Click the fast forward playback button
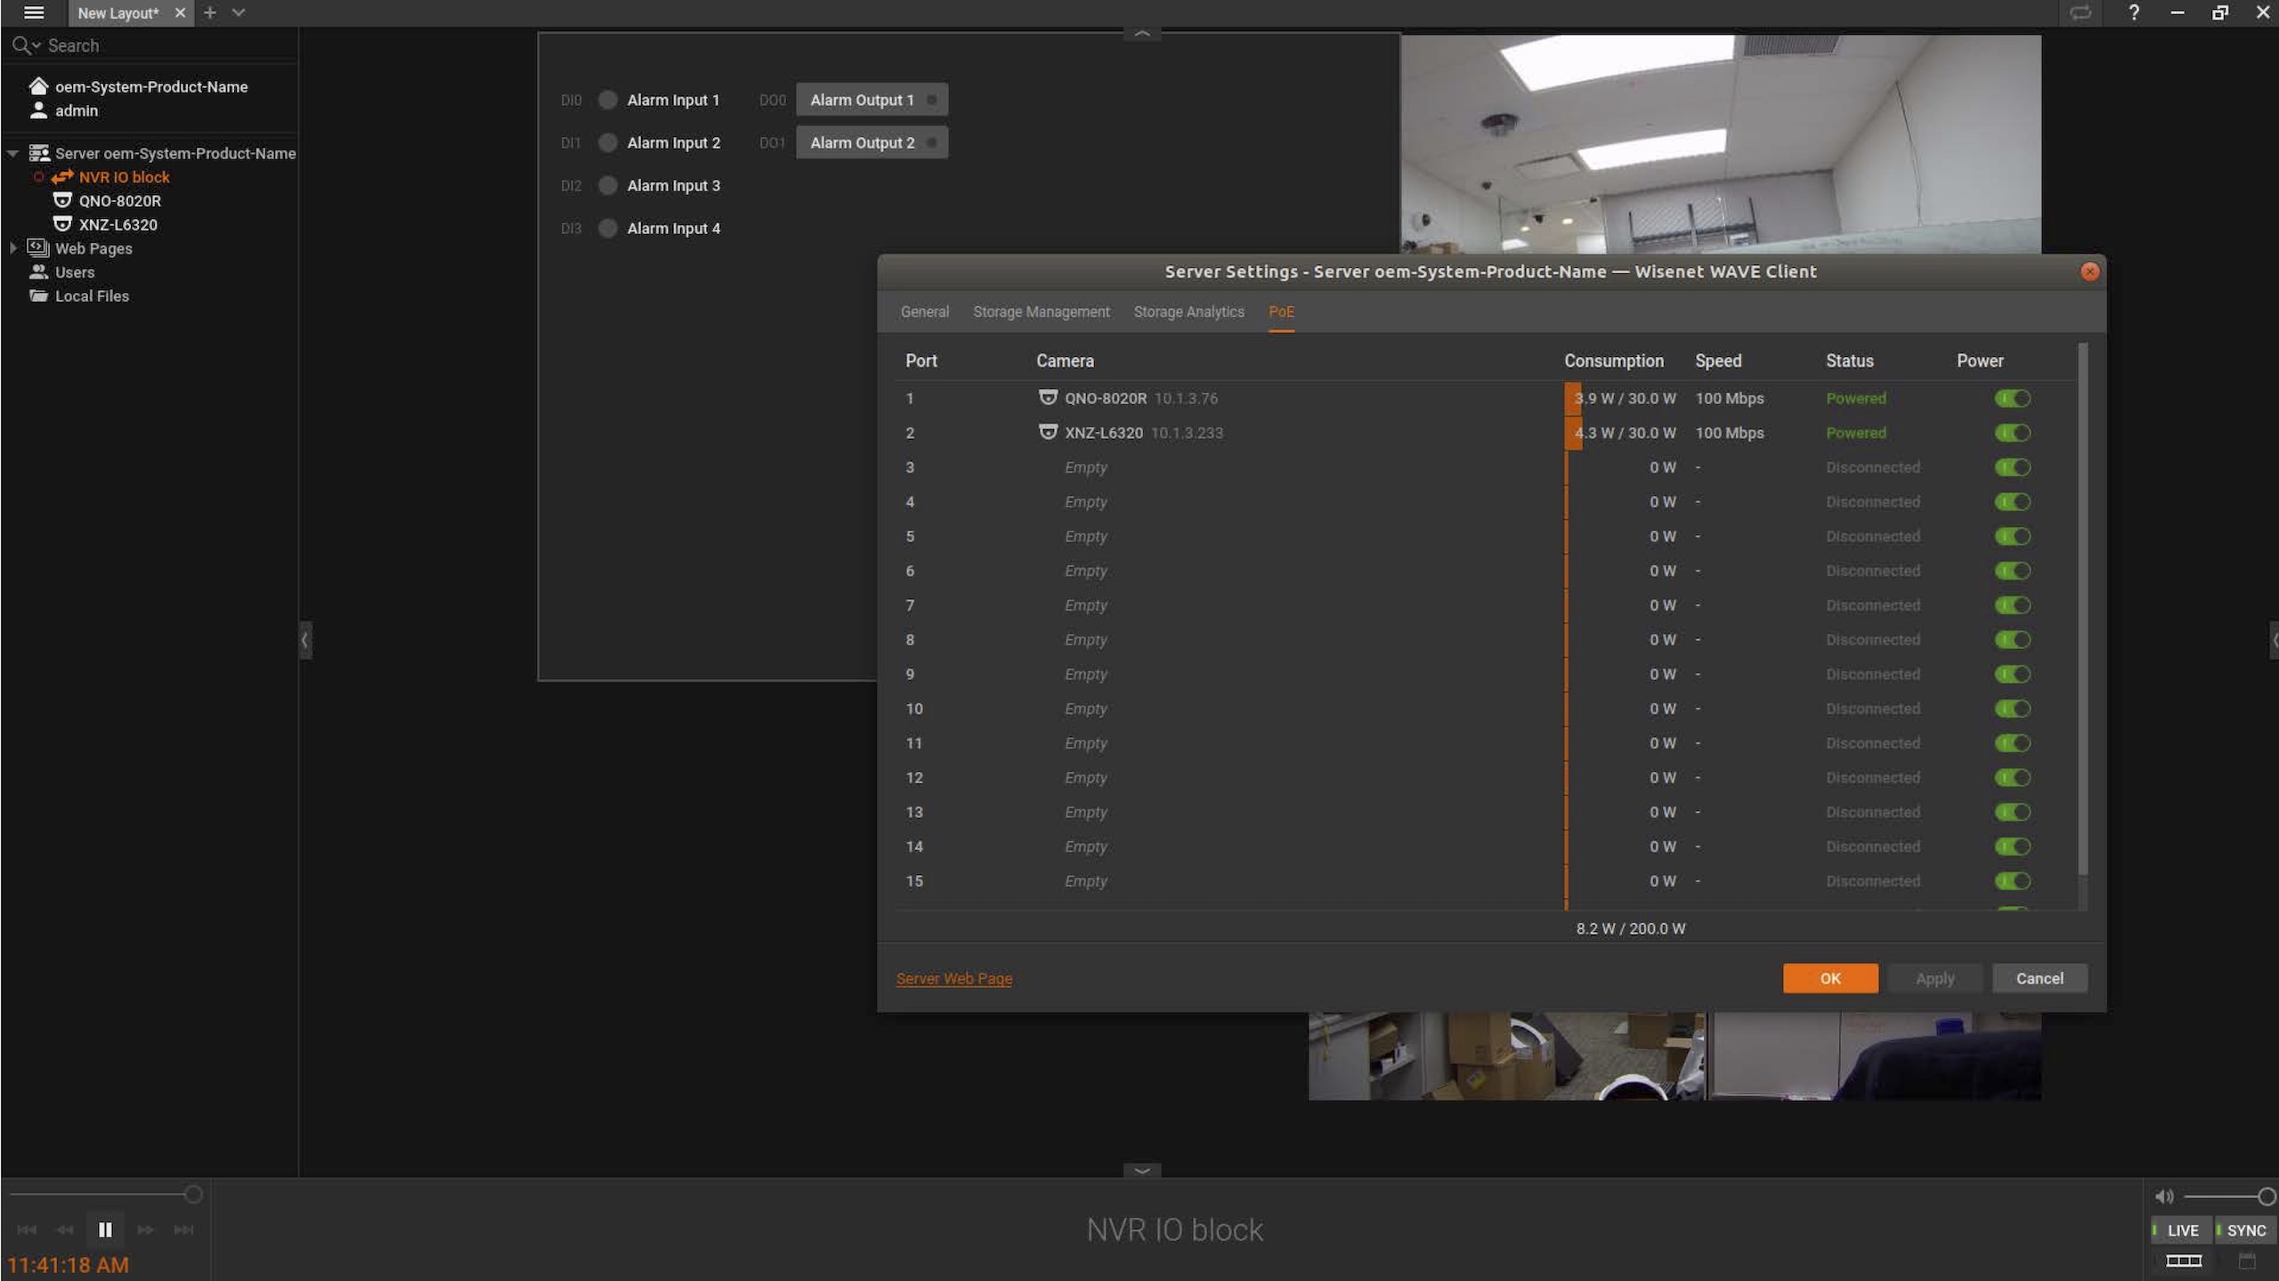Screen dimensions: 2279x1281 (x=145, y=1230)
